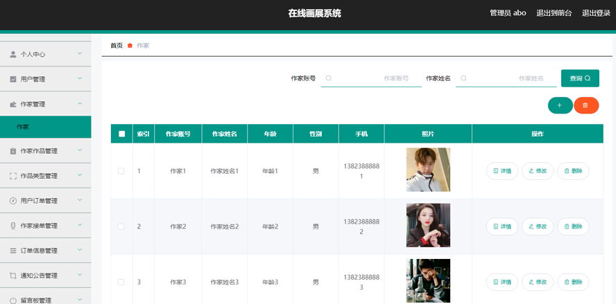Click 退出登录 to log out
This screenshot has height=304, width=616.
coord(596,13)
